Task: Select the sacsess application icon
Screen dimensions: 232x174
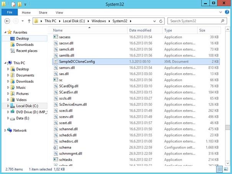Action: click(56, 37)
